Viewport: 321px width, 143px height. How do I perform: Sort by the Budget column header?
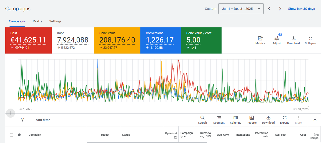(x=105, y=135)
